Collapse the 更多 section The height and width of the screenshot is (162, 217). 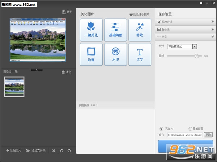[186, 37]
